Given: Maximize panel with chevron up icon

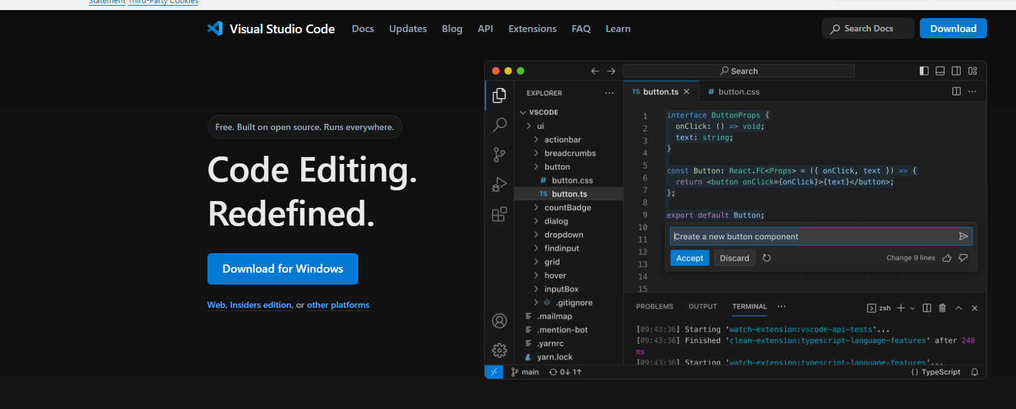Looking at the screenshot, I should tap(959, 308).
